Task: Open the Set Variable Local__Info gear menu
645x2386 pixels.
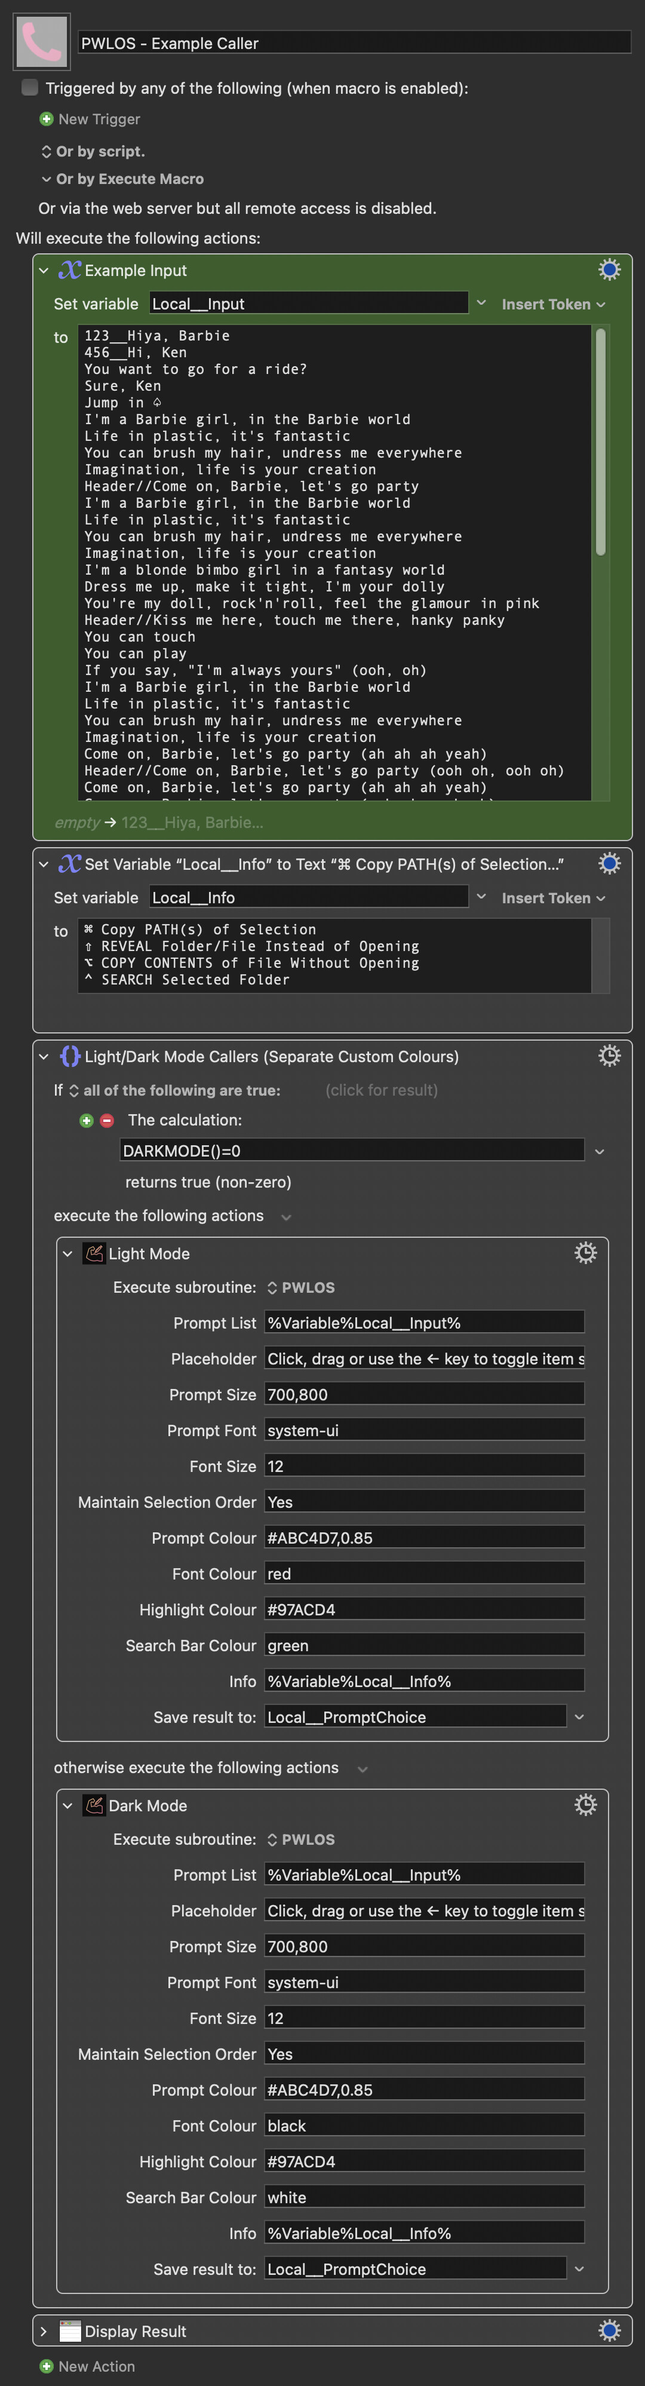Action: [609, 863]
